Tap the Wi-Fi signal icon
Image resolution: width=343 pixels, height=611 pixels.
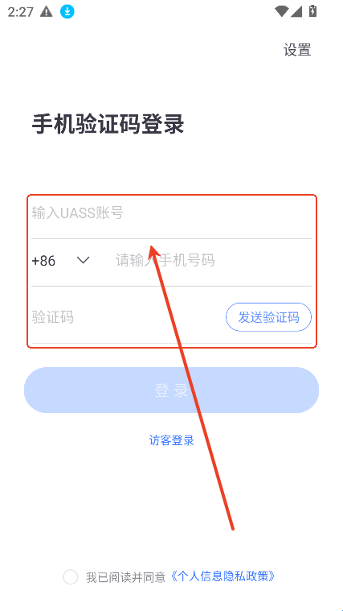282,12
